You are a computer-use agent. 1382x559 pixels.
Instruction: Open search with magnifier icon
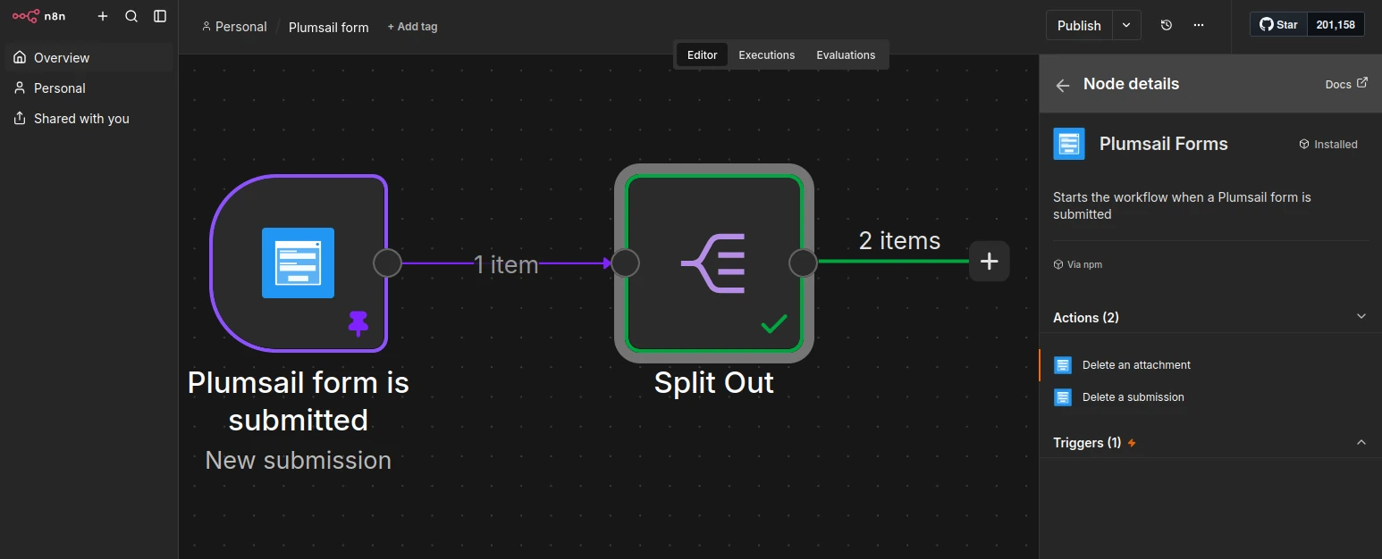[131, 16]
